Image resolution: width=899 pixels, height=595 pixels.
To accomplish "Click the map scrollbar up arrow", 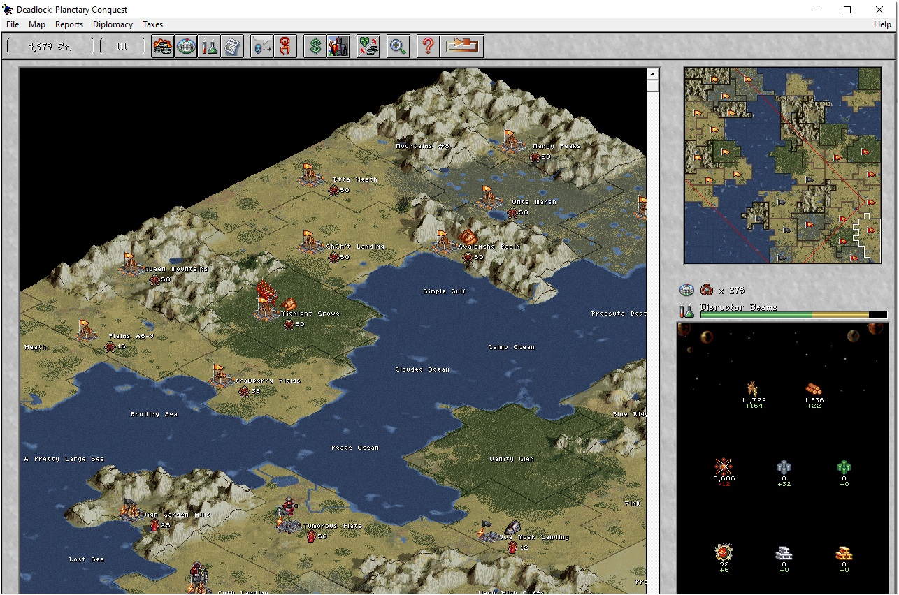I will [653, 74].
